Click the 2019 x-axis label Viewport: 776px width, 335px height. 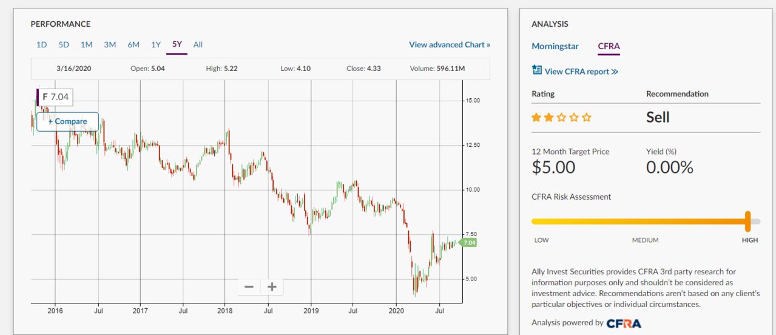coord(311,310)
